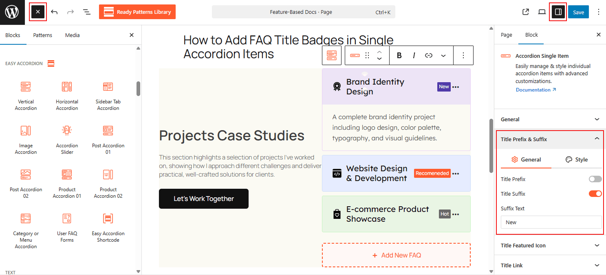Click the Suffix Text input field
This screenshot has height=275, width=606.
tap(551, 222)
